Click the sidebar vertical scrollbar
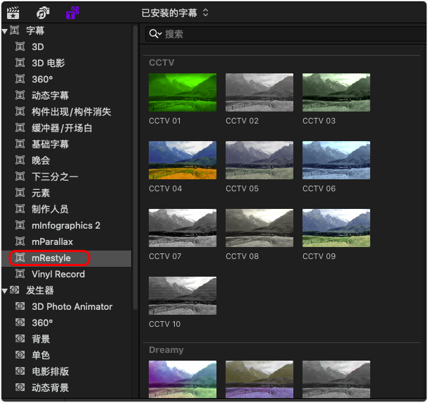Image resolution: width=428 pixels, height=403 pixels. 135,167
